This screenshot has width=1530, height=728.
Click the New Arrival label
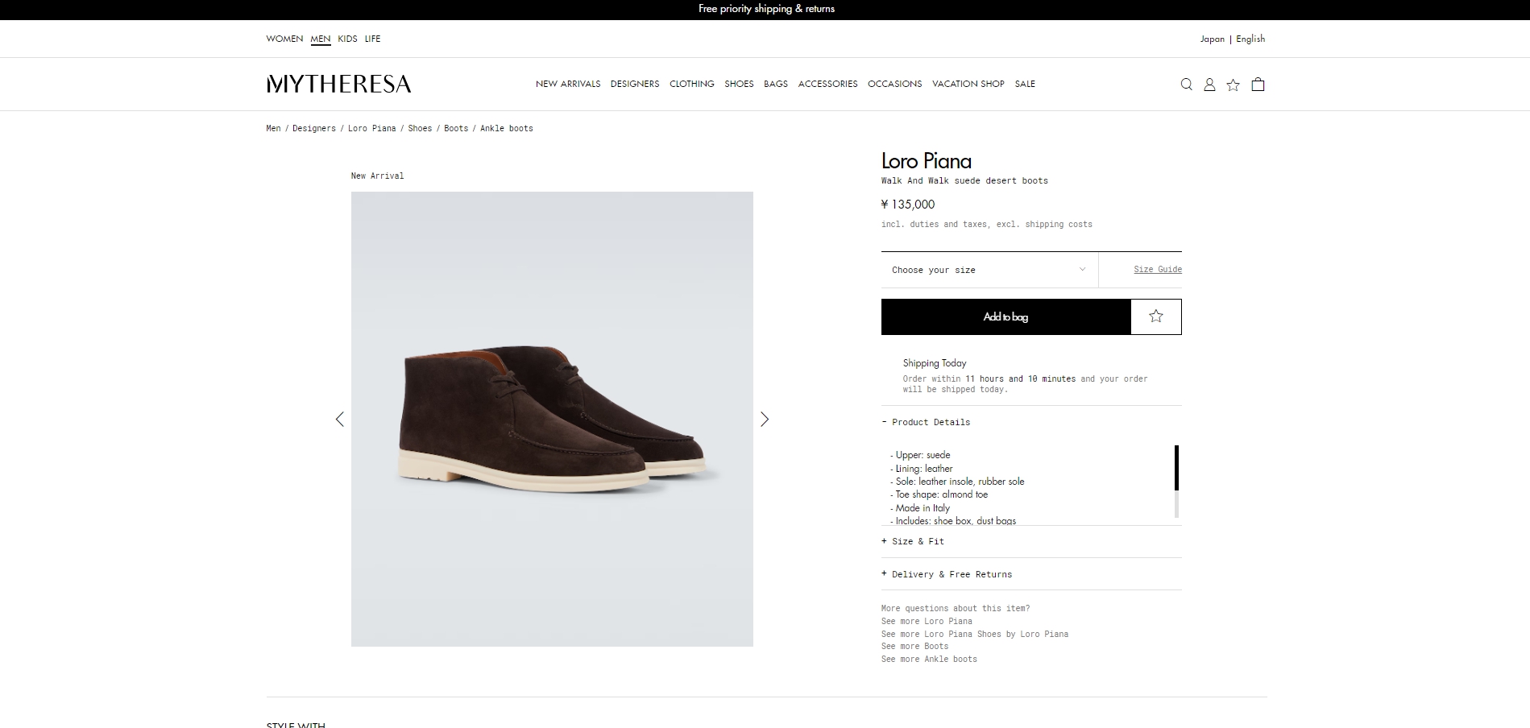(x=377, y=176)
